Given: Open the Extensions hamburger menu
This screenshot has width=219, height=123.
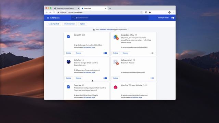Looking at the screenshot, I should pos(48,18).
